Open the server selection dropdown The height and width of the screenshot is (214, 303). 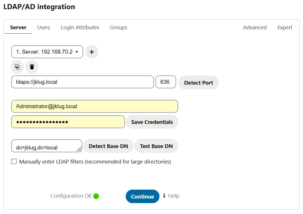tap(47, 52)
